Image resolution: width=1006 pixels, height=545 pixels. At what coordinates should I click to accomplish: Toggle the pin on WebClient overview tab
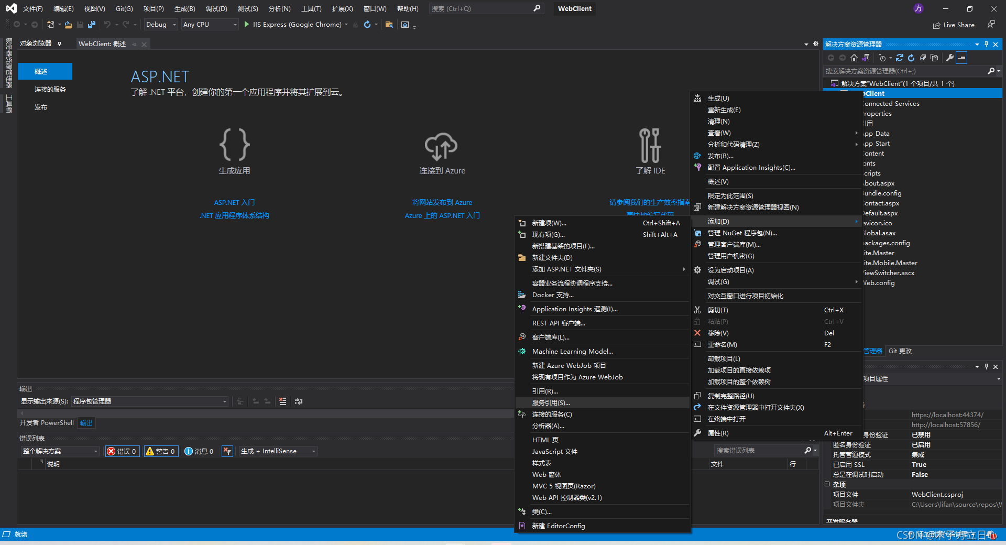(135, 44)
